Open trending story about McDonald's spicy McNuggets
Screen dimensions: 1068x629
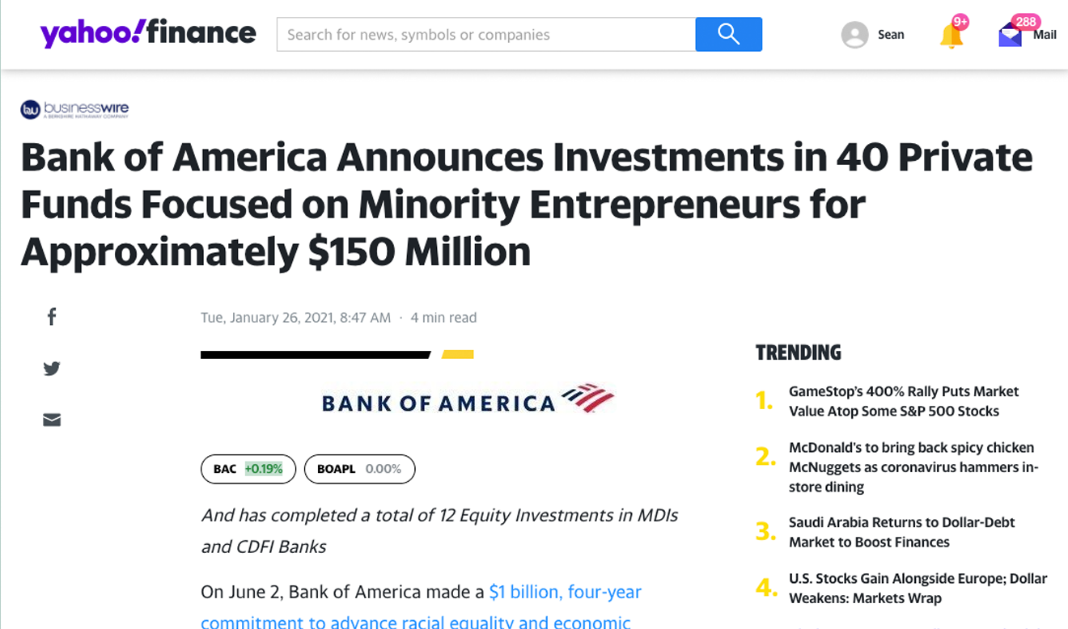[913, 467]
